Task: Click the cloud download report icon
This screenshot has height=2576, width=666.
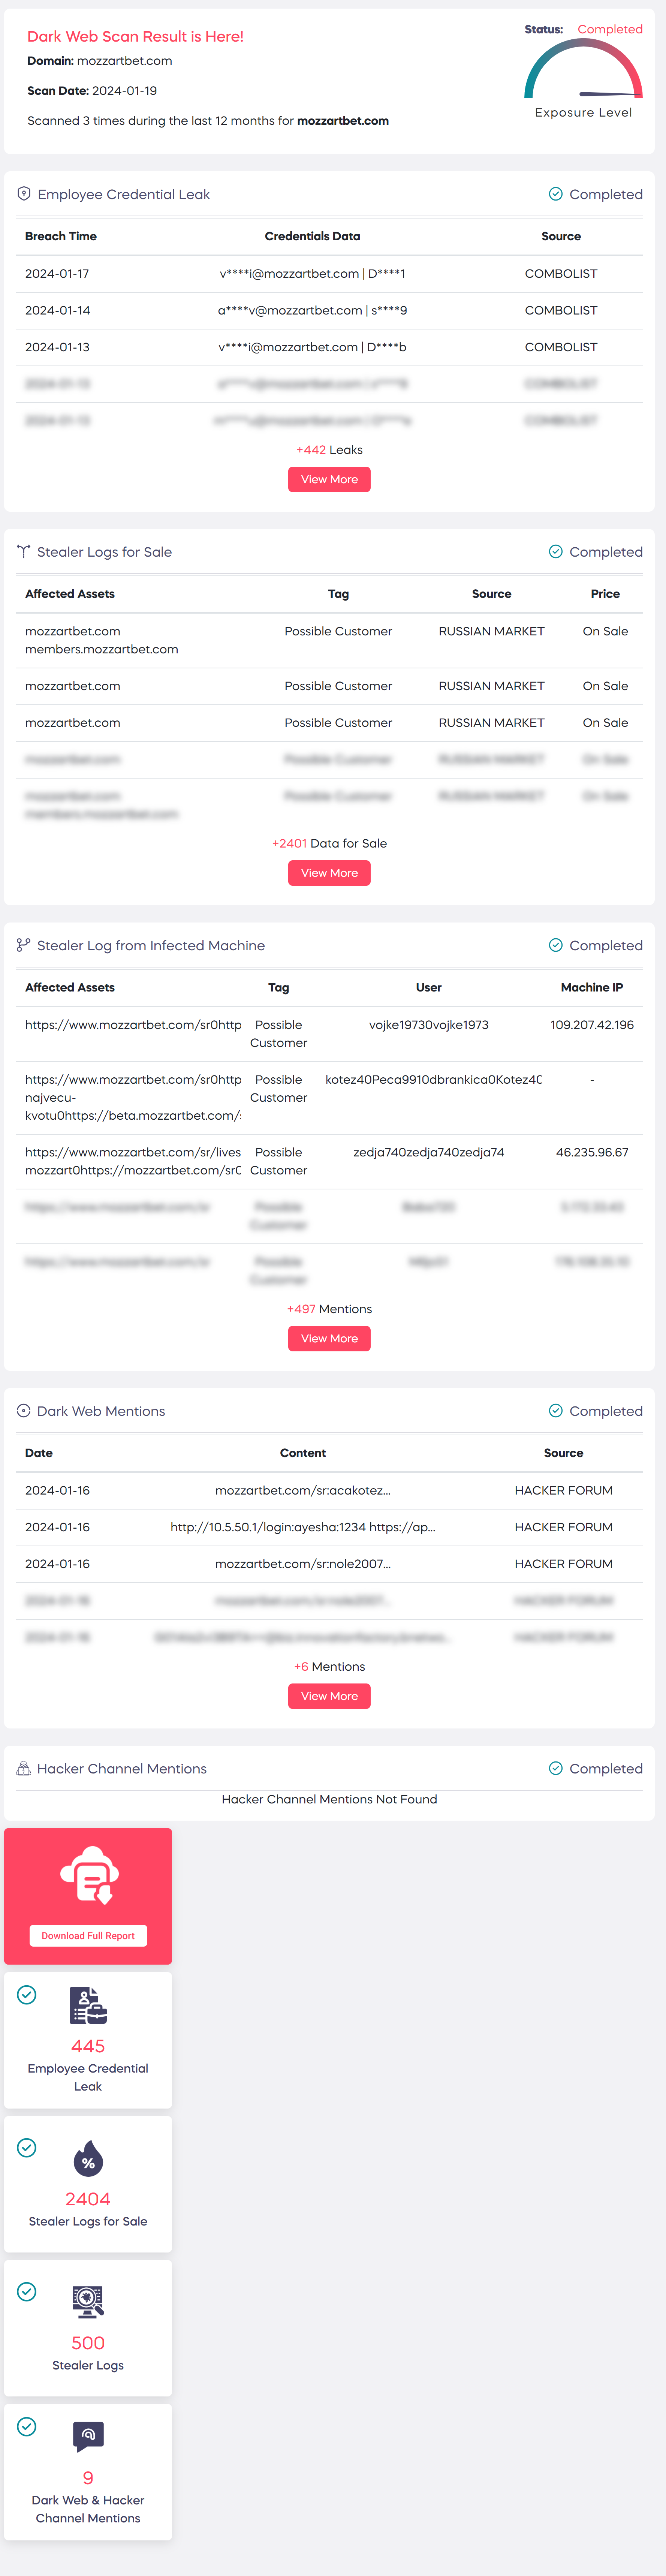Action: point(89,1875)
